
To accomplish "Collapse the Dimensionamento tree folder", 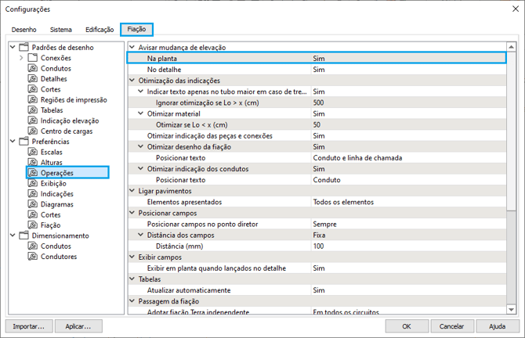I will point(12,236).
